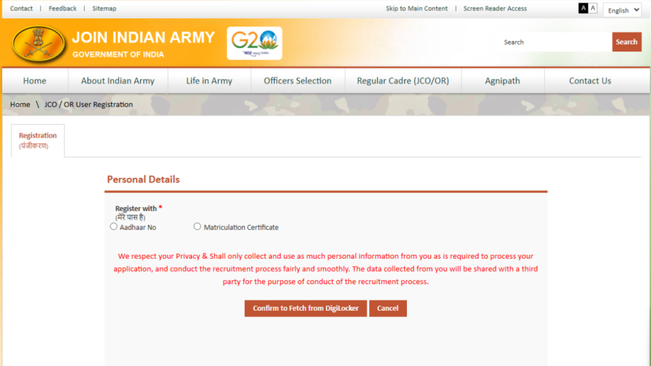This screenshot has height=366, width=651.
Task: Choose the Matriculation Certificate radio option
Action: pos(197,226)
